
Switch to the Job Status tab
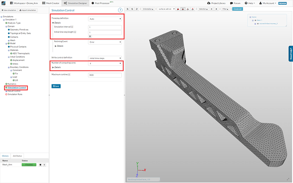17,156
